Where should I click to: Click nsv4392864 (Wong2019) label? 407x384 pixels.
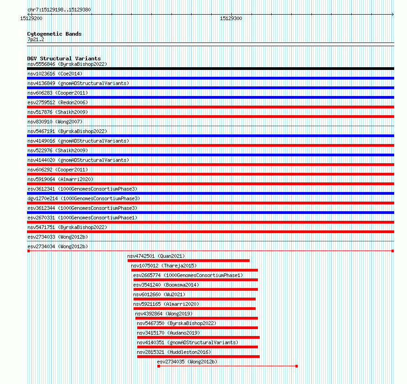[x=164, y=314]
